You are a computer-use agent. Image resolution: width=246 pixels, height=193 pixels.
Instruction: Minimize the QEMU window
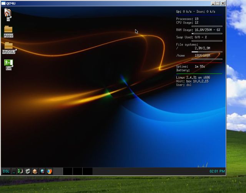tap(213, 3)
